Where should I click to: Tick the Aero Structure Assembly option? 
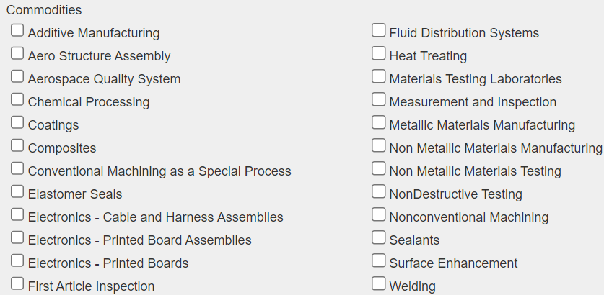[x=17, y=54]
